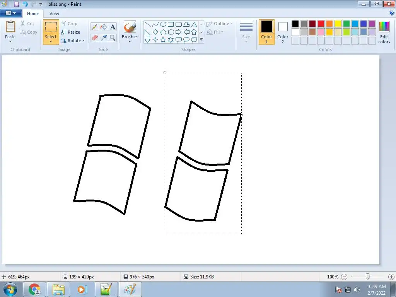This screenshot has width=396, height=297.
Task: Expand the Select dropdown arrow
Action: tap(51, 42)
